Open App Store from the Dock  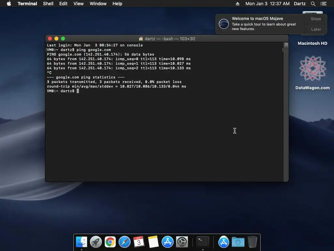coord(168,242)
